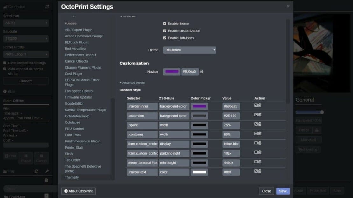Edit the .navbar-inner selector field
The width and height of the screenshot is (353, 198).
click(x=142, y=106)
